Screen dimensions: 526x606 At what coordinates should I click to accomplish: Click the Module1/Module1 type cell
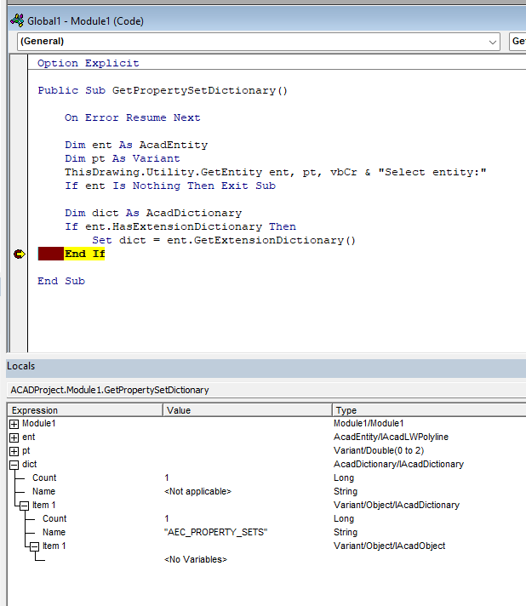369,423
